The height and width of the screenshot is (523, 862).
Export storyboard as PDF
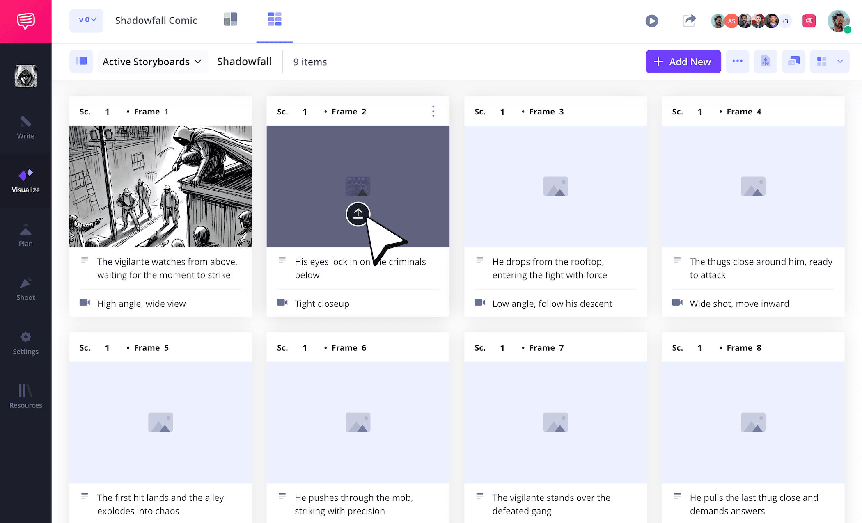tap(765, 62)
